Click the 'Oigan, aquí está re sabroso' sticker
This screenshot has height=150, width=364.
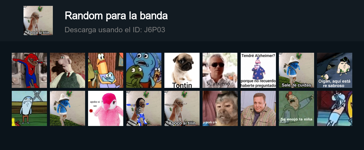point(335,70)
